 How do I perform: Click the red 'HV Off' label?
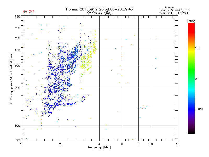click(28, 12)
